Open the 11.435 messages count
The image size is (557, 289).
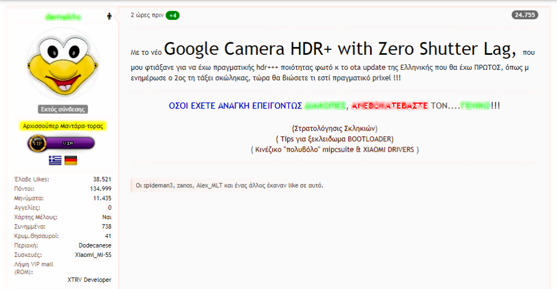(x=102, y=198)
